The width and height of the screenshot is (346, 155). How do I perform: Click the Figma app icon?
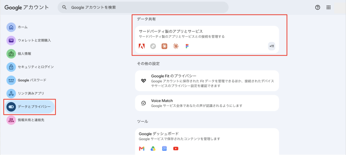tap(187, 46)
